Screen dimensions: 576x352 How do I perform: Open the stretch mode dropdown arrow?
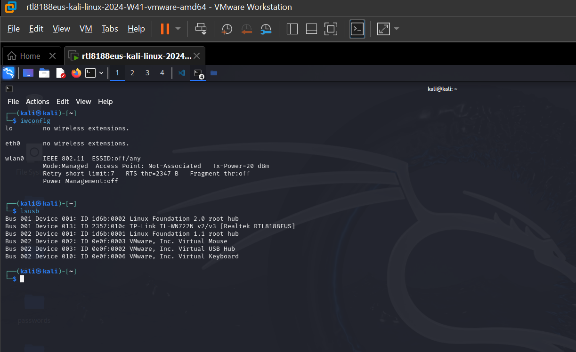click(x=396, y=29)
